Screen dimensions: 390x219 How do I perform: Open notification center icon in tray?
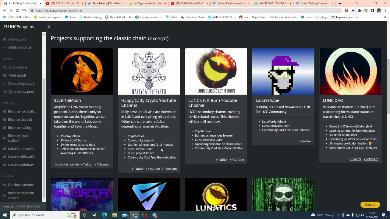(384, 215)
